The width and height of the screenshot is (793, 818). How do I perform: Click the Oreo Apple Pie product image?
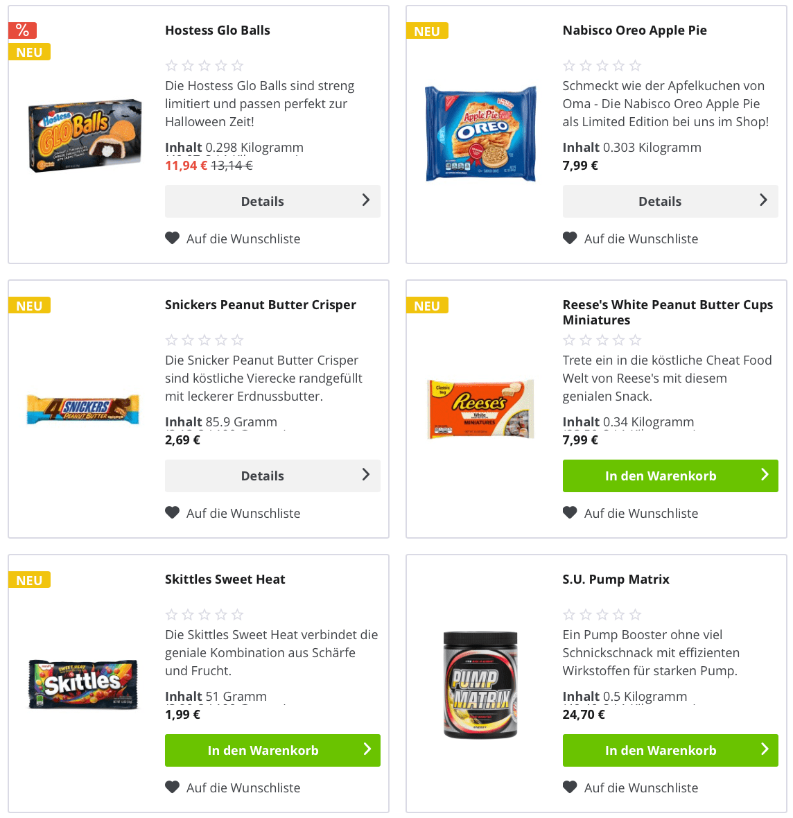(481, 133)
